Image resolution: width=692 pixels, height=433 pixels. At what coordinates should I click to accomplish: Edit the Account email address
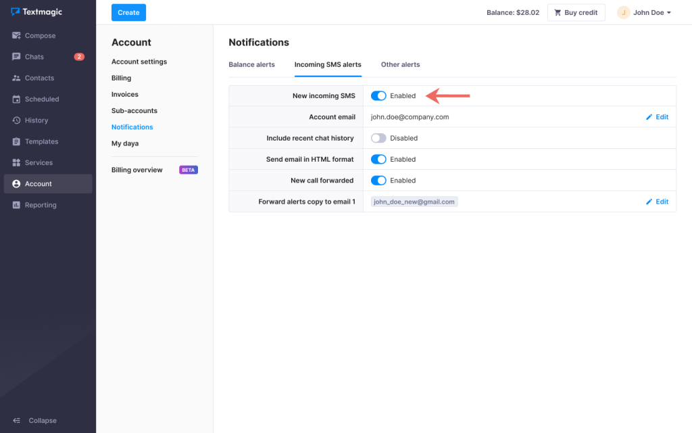click(x=656, y=117)
